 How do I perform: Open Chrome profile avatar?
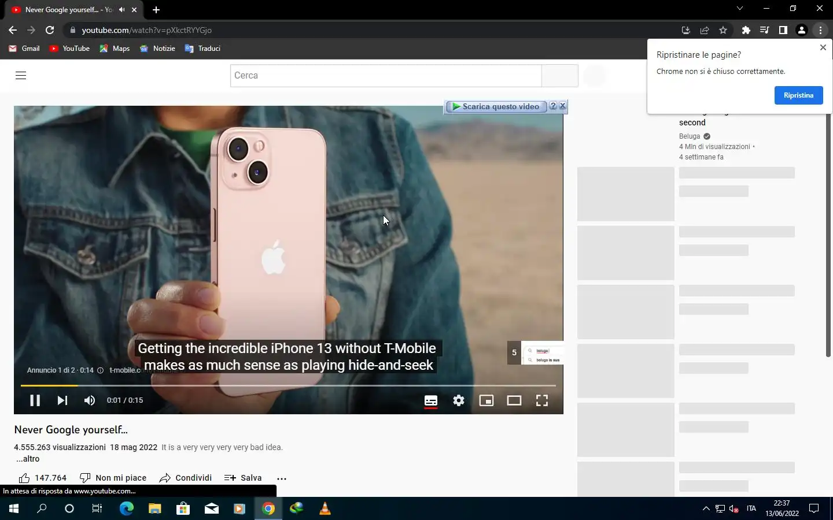pyautogui.click(x=802, y=30)
